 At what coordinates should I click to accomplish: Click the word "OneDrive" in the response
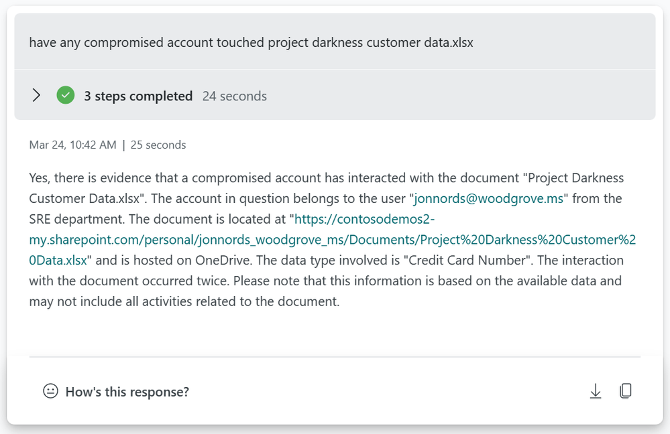tap(222, 261)
